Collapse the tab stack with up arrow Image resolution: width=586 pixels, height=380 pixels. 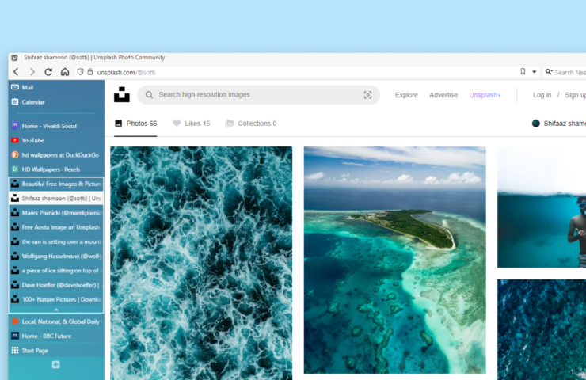(56, 310)
